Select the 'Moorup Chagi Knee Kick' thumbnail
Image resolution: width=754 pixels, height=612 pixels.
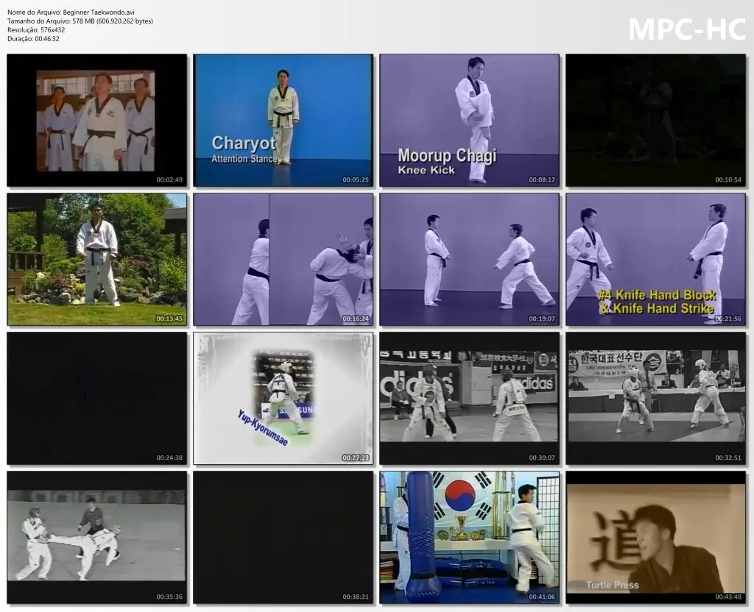(469, 120)
